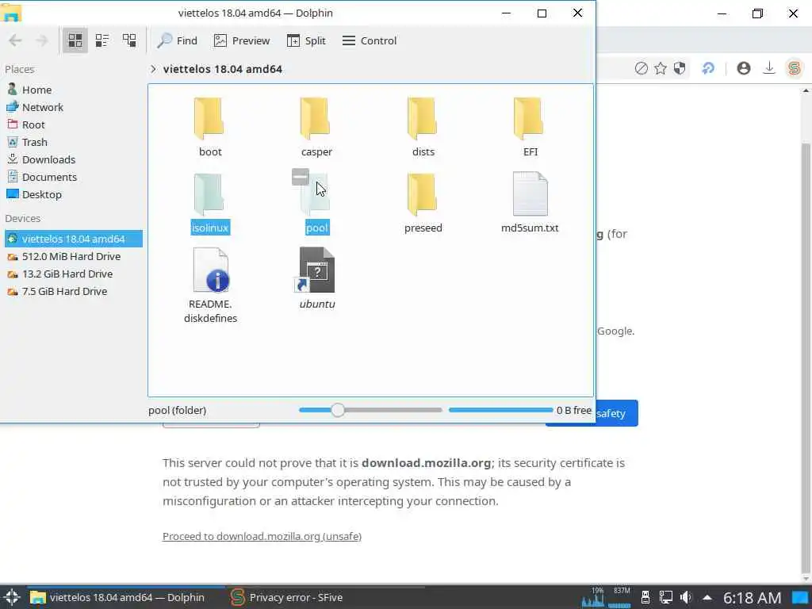
Task: Open the volume tray icon
Action: 686,597
